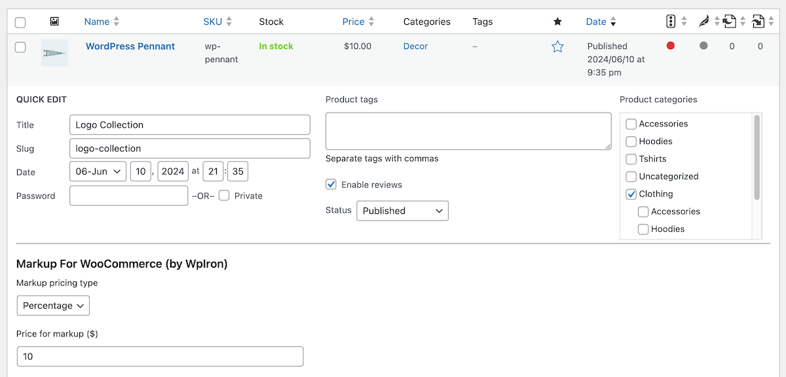Click the readability feather column icon

703,22
